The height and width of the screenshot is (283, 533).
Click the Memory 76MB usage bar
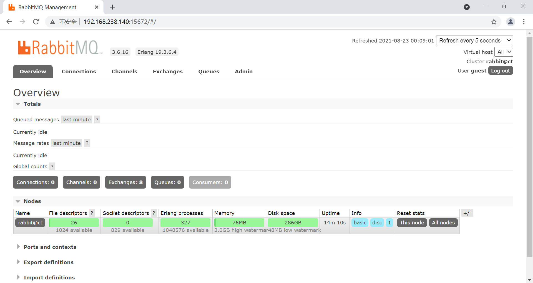pyautogui.click(x=239, y=223)
